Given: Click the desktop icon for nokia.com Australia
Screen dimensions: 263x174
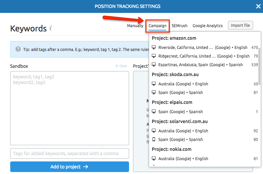Looking at the screenshot, I should pos(154,158).
